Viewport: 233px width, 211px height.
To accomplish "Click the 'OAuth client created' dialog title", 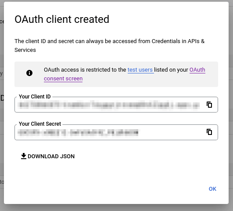I will click(x=62, y=19).
